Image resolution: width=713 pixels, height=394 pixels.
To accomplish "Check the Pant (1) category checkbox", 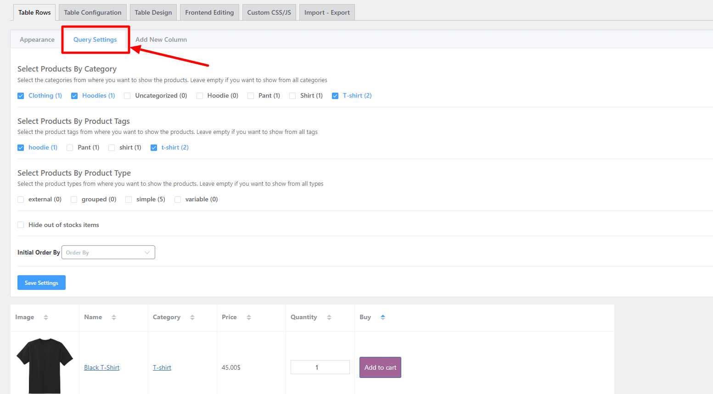I will click(x=251, y=96).
